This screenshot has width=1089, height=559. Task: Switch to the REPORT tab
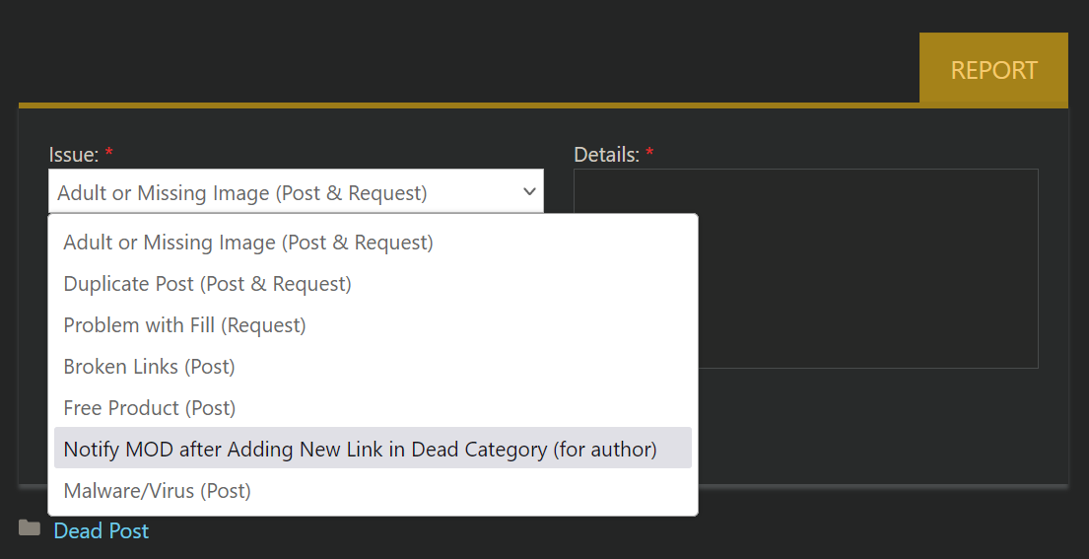(x=993, y=69)
